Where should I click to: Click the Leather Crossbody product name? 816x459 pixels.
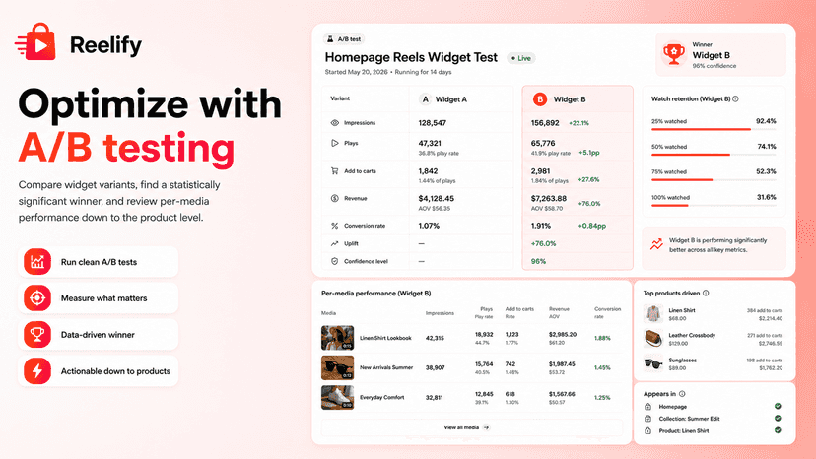[692, 335]
